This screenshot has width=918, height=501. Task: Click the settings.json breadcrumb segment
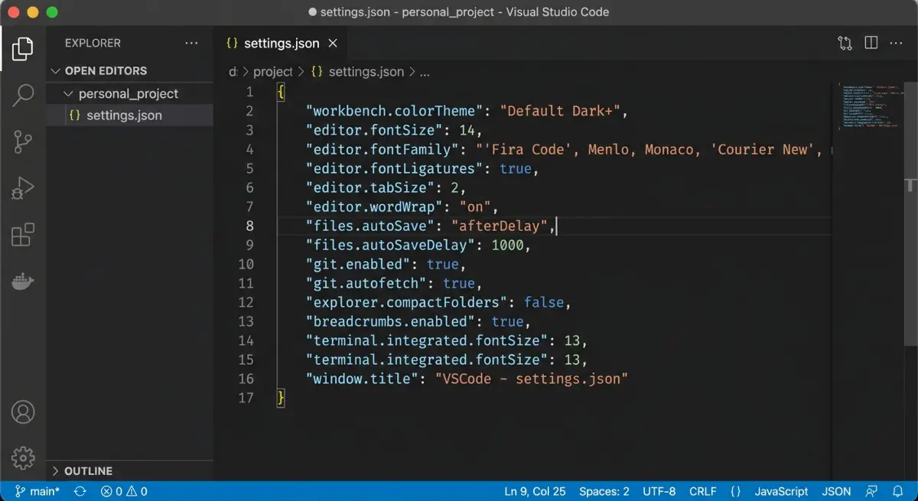(x=357, y=71)
